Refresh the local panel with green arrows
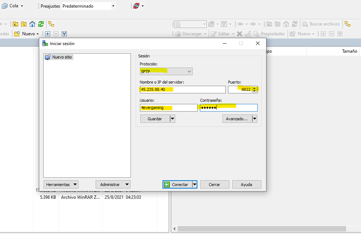The image size is (361, 234). coord(41,24)
